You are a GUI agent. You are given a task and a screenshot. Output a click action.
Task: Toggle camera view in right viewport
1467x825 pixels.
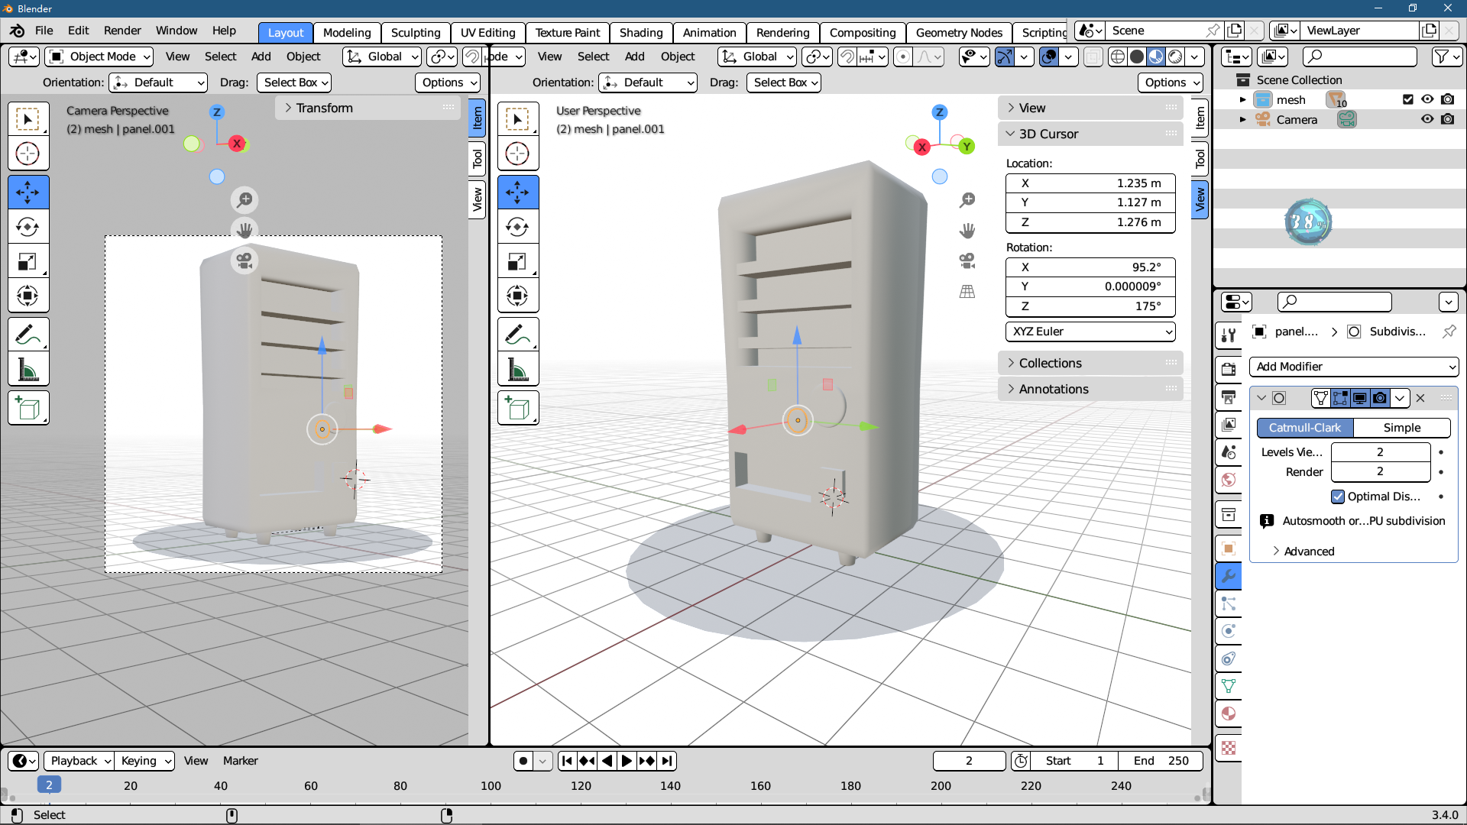[967, 260]
